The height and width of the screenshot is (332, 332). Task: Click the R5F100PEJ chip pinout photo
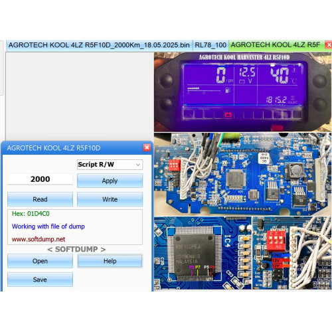tap(203, 253)
